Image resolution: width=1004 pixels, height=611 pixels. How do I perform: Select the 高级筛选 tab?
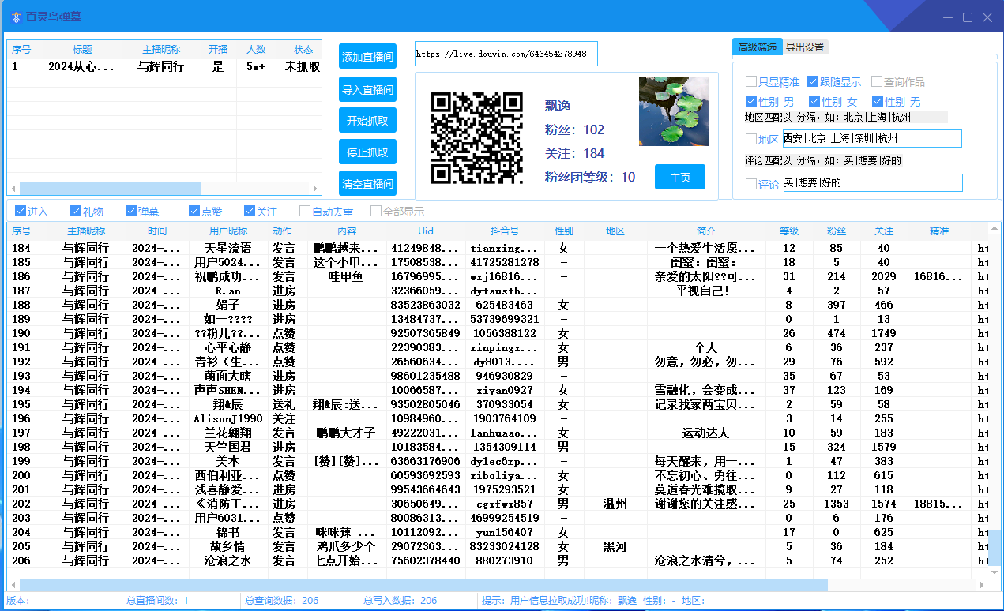757,47
